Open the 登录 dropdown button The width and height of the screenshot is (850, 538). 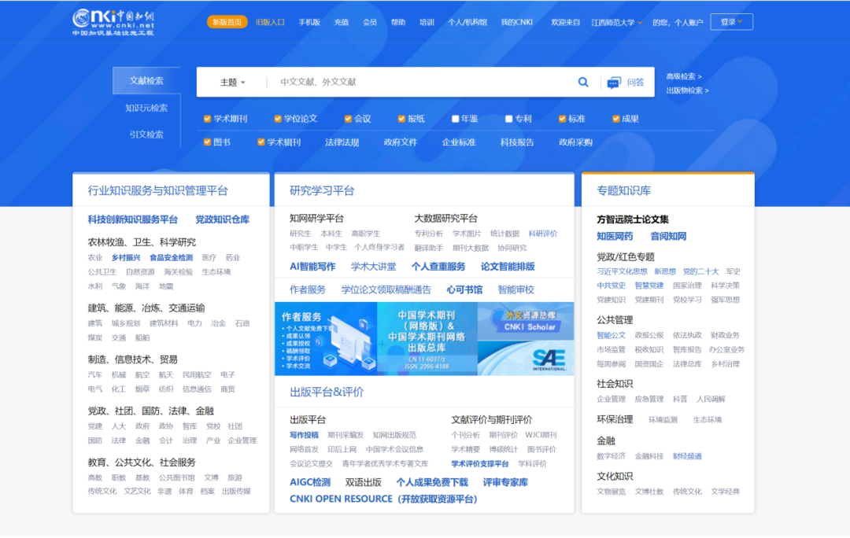[731, 22]
